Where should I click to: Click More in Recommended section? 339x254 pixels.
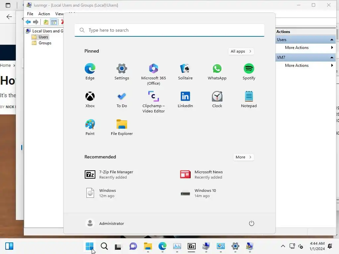pos(243,157)
